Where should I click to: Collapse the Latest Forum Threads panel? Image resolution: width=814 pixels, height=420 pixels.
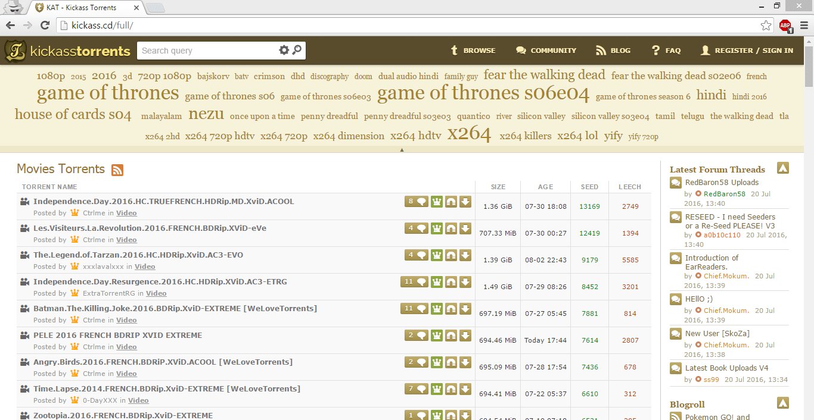pyautogui.click(x=783, y=168)
